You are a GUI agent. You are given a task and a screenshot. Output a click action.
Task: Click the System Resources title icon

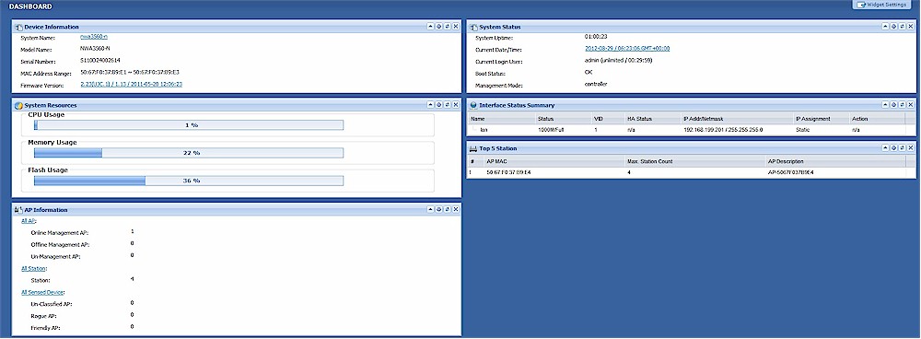[18, 105]
